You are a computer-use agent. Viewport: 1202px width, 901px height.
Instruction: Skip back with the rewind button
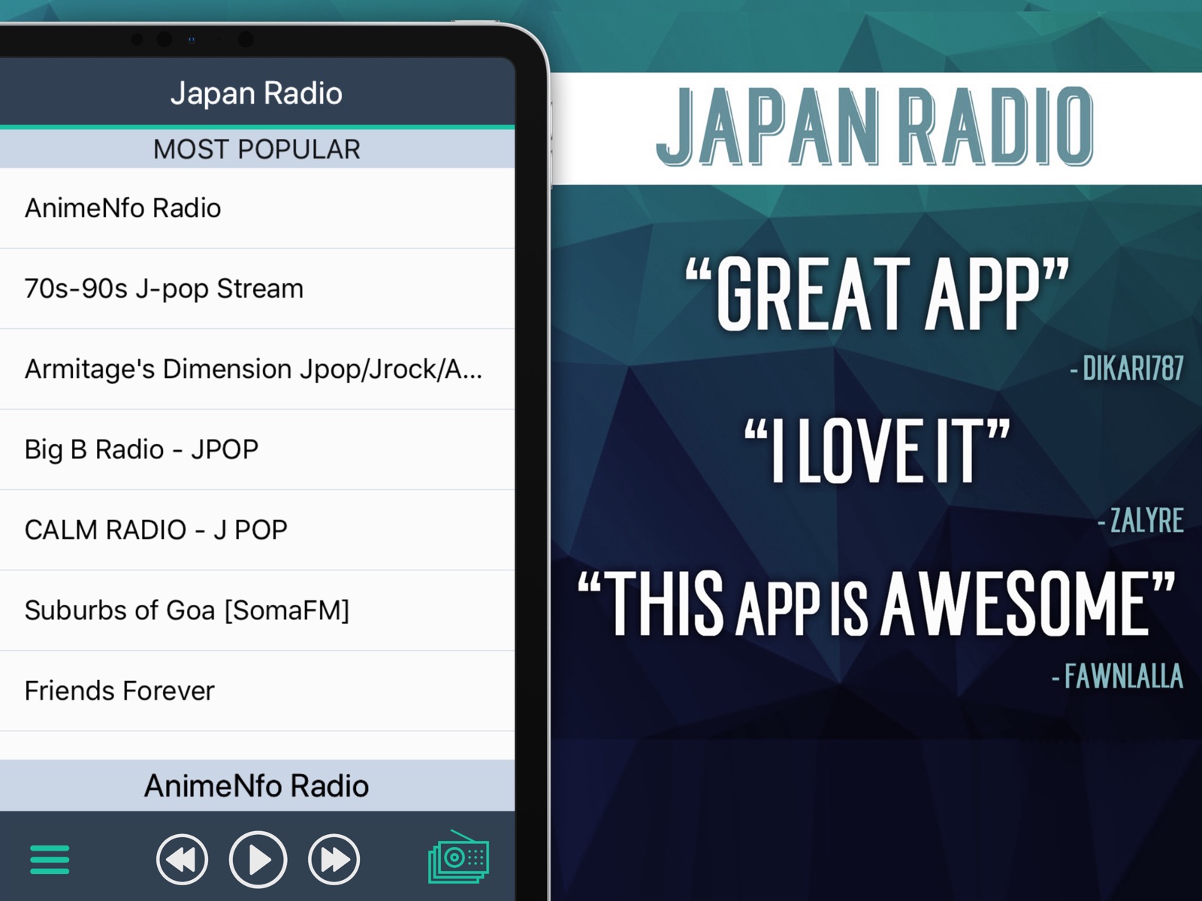tap(182, 859)
